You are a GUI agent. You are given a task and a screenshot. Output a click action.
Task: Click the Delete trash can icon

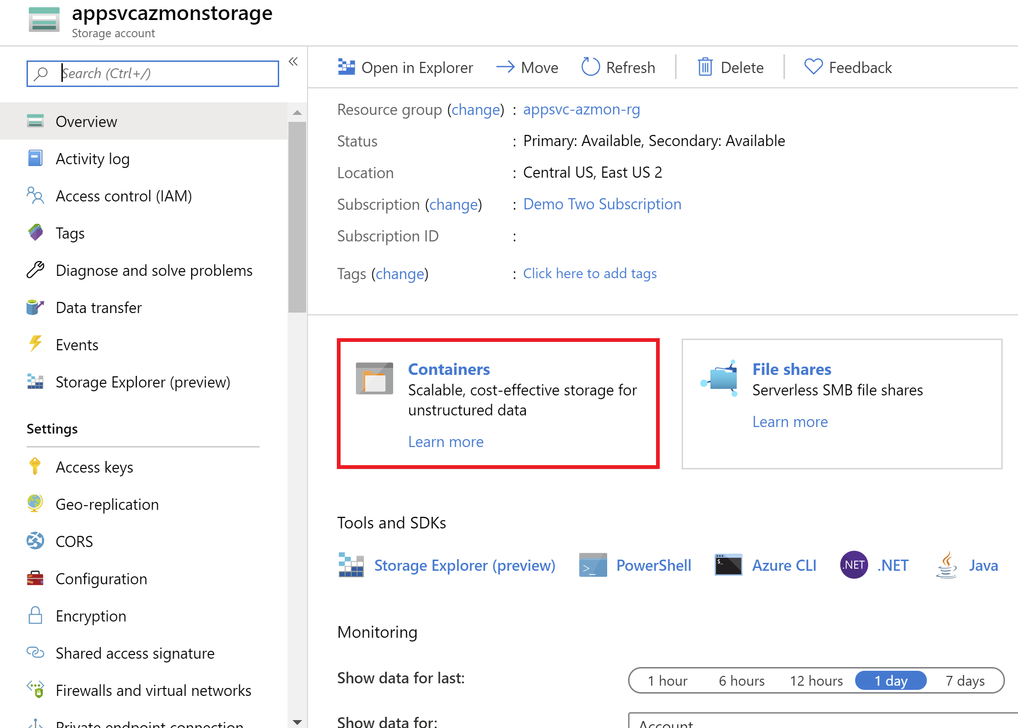704,67
